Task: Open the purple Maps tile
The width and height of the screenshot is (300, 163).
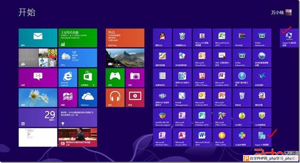Action: point(68,97)
